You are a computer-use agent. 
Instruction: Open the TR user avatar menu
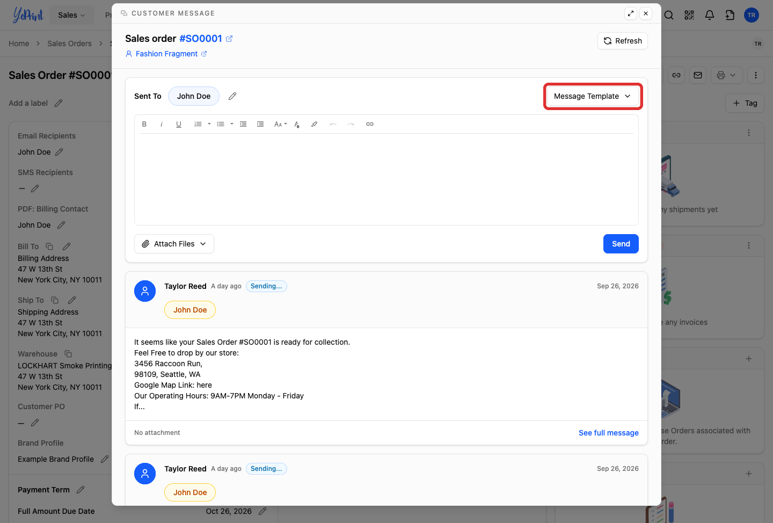752,15
